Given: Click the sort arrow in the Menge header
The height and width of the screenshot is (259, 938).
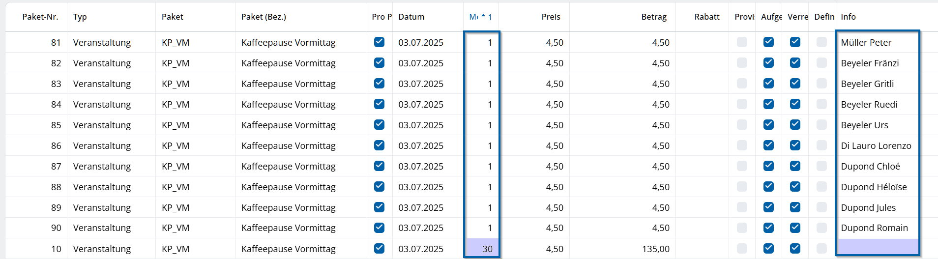Looking at the screenshot, I should pyautogui.click(x=483, y=16).
